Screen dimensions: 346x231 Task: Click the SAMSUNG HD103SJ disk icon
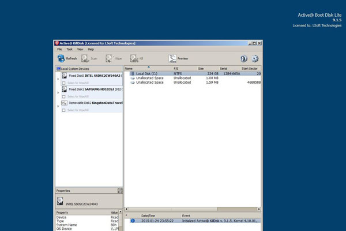tap(64, 89)
